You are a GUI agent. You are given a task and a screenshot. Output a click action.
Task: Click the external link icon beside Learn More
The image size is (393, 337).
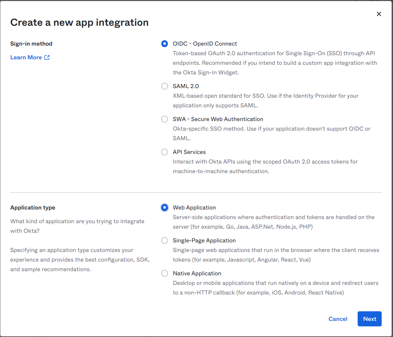point(47,57)
